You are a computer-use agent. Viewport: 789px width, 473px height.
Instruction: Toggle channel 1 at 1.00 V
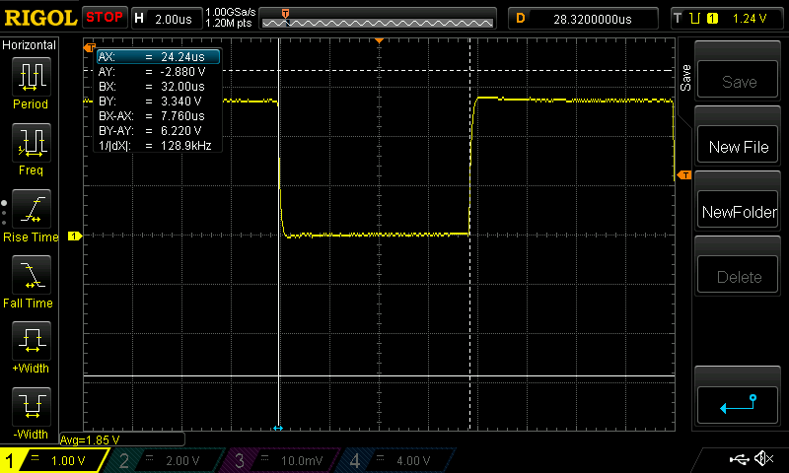pyautogui.click(x=54, y=460)
